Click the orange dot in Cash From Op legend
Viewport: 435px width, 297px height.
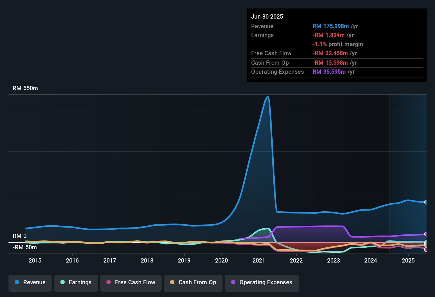[x=172, y=282]
